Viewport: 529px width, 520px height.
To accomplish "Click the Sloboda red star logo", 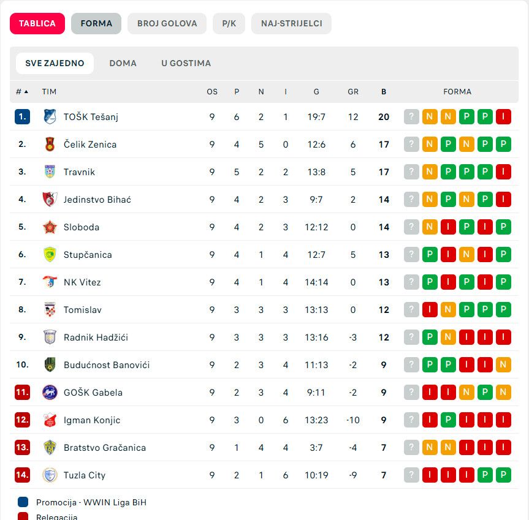I will 50,227.
